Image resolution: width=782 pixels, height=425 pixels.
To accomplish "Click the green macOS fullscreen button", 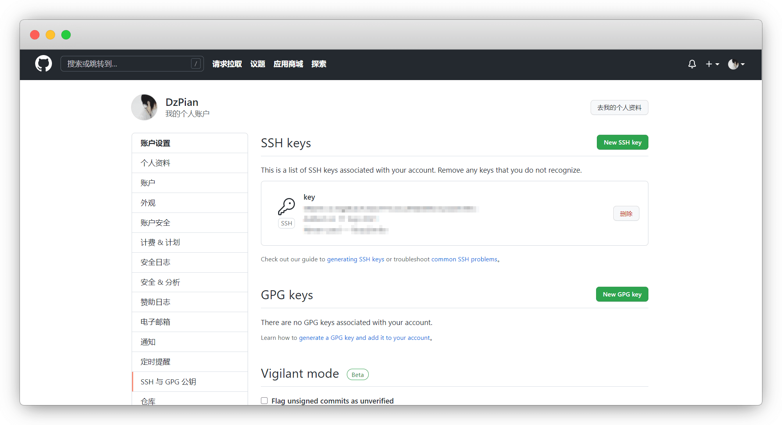I will (66, 35).
